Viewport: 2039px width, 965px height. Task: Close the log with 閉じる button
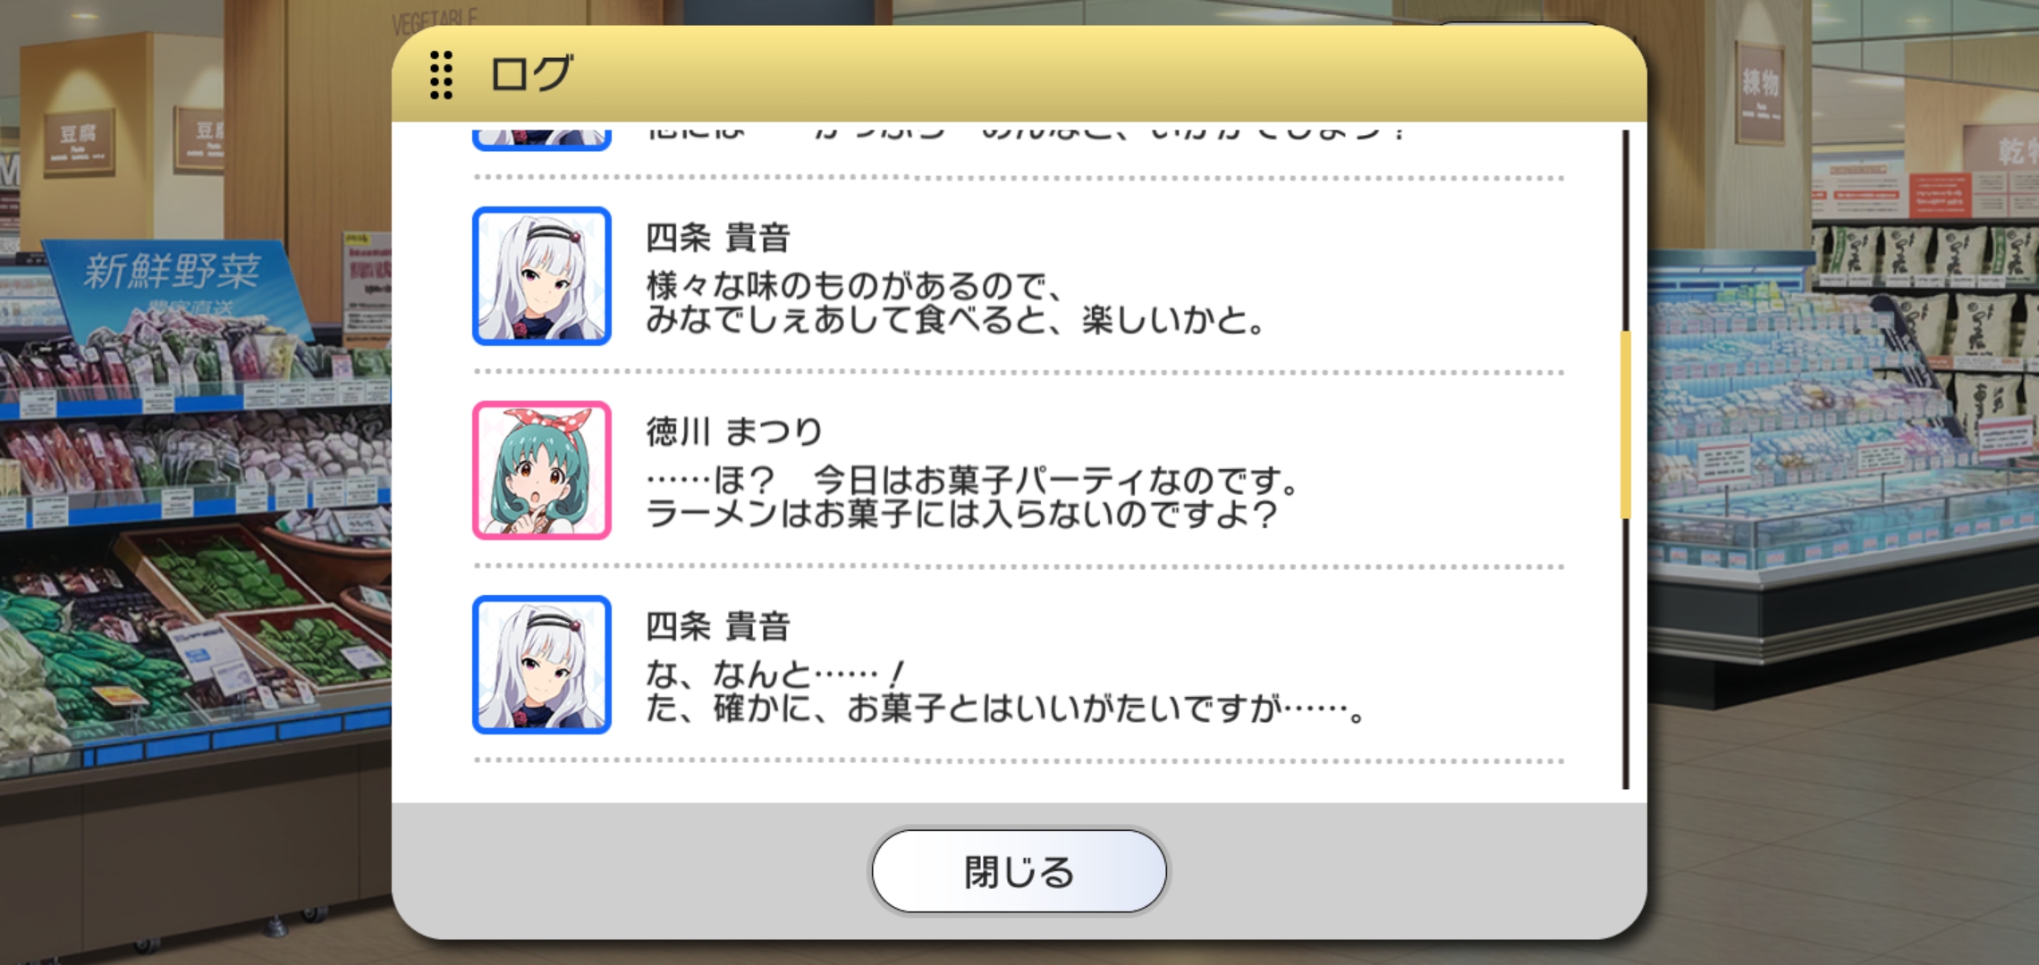(x=1019, y=871)
